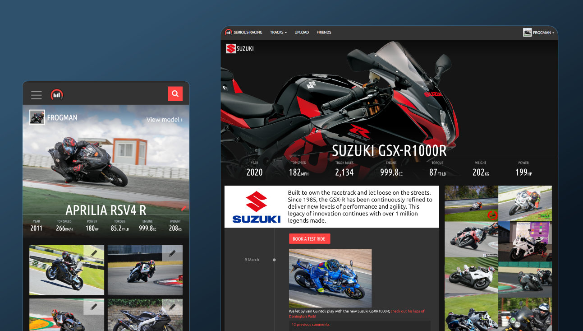Open the hamburger menu in mobile header
The width and height of the screenshot is (583, 331).
pos(37,95)
